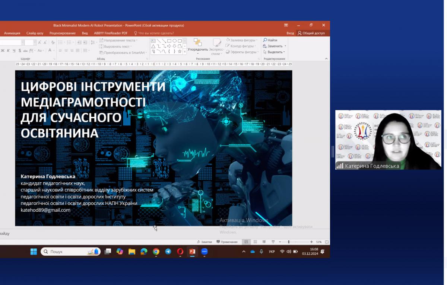
Task: Switch to Reading view icon
Action: pos(264,242)
